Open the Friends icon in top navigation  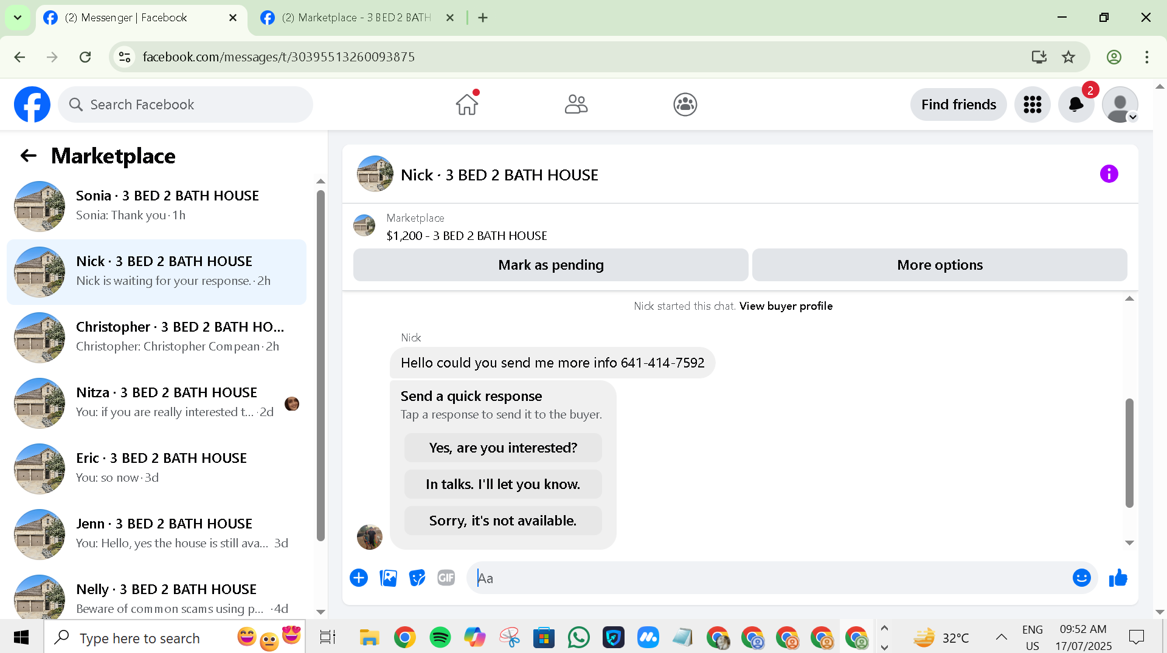coord(576,104)
